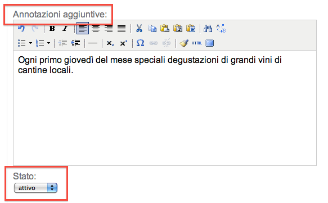
Task: Decrease indent (outdent) icon
Action: [62, 43]
